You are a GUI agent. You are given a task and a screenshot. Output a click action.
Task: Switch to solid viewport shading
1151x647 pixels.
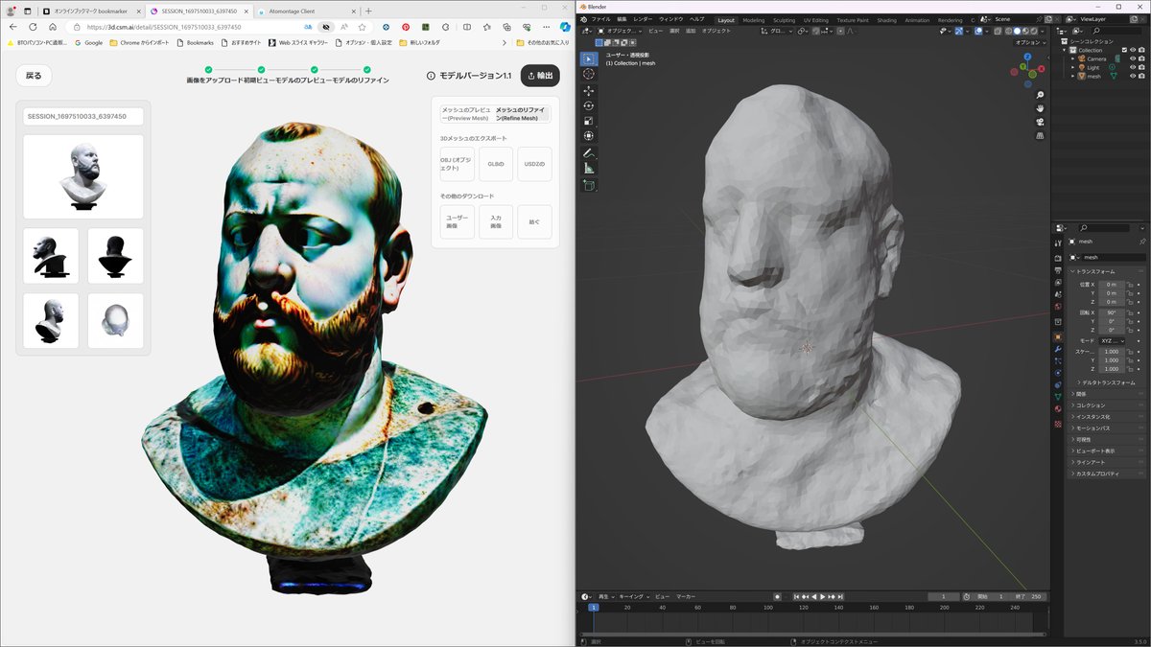click(x=1018, y=31)
